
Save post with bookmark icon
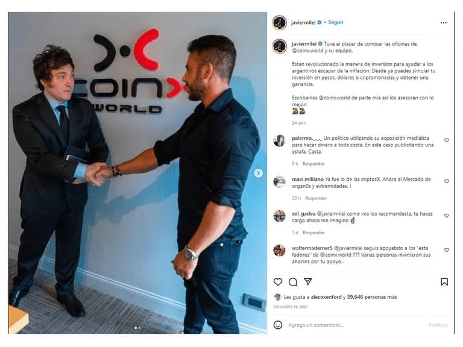pyautogui.click(x=444, y=282)
